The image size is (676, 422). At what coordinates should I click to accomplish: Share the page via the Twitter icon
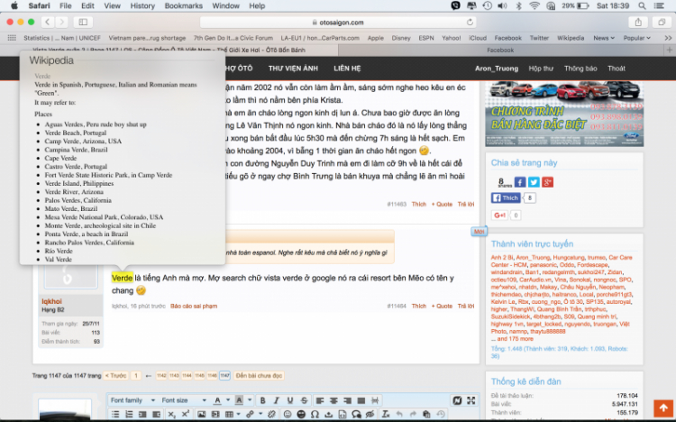(x=534, y=182)
